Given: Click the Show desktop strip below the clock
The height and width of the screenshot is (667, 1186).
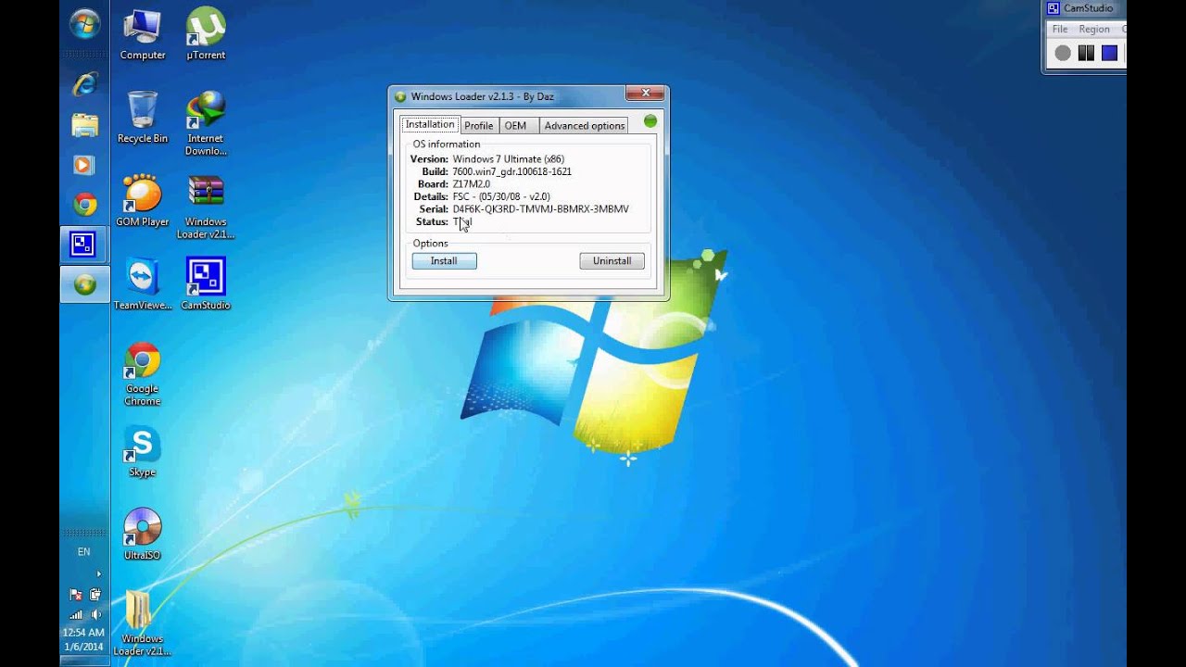Looking at the screenshot, I should (84, 661).
